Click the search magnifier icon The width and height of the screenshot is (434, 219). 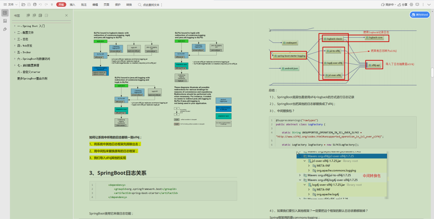point(140,5)
